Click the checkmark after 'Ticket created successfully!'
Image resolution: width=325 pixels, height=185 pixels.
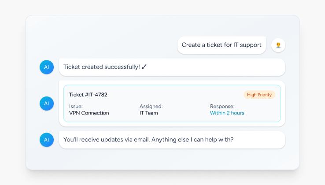[x=144, y=67]
